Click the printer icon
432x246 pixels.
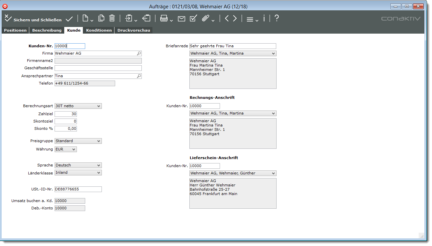(x=164, y=19)
